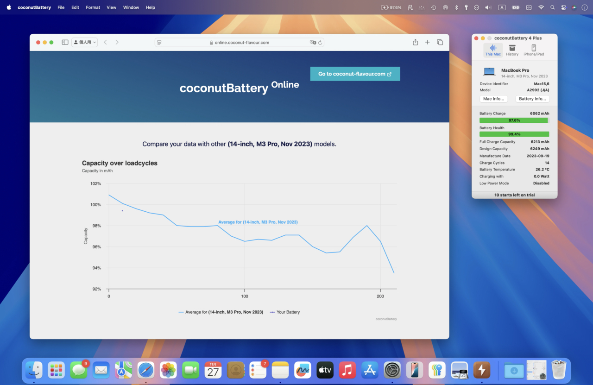Image resolution: width=593 pixels, height=385 pixels.
Task: Click the 10 starts left on trial text
Action: (514, 195)
